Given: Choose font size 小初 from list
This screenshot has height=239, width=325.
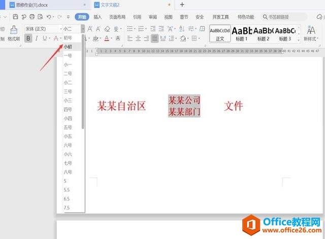Looking at the screenshot, I should click(x=73, y=47).
